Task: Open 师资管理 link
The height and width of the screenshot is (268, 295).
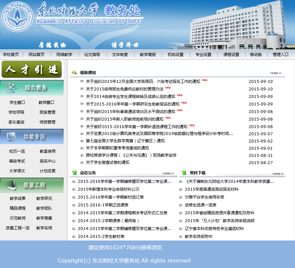Action: coord(48,122)
